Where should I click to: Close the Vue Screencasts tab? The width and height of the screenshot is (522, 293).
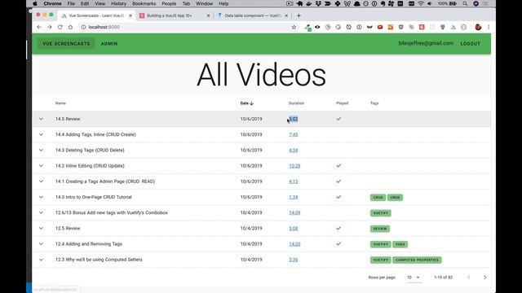130,15
